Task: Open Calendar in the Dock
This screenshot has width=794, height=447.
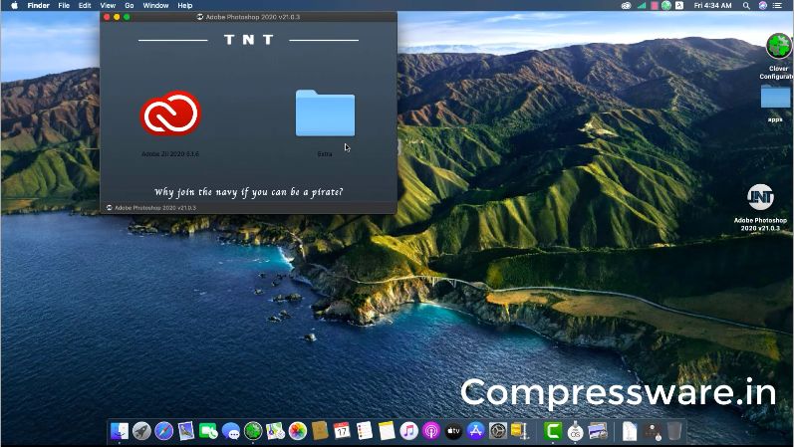Action: click(342, 431)
